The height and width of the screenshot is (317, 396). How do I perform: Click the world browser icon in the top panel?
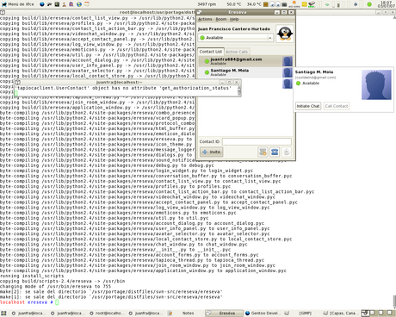tap(79, 4)
